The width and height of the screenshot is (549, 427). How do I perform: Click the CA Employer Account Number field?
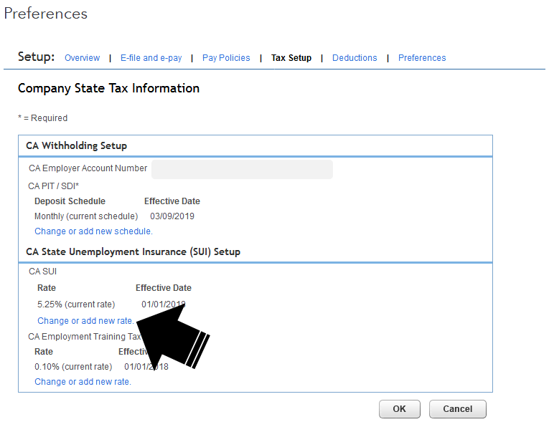click(x=242, y=169)
